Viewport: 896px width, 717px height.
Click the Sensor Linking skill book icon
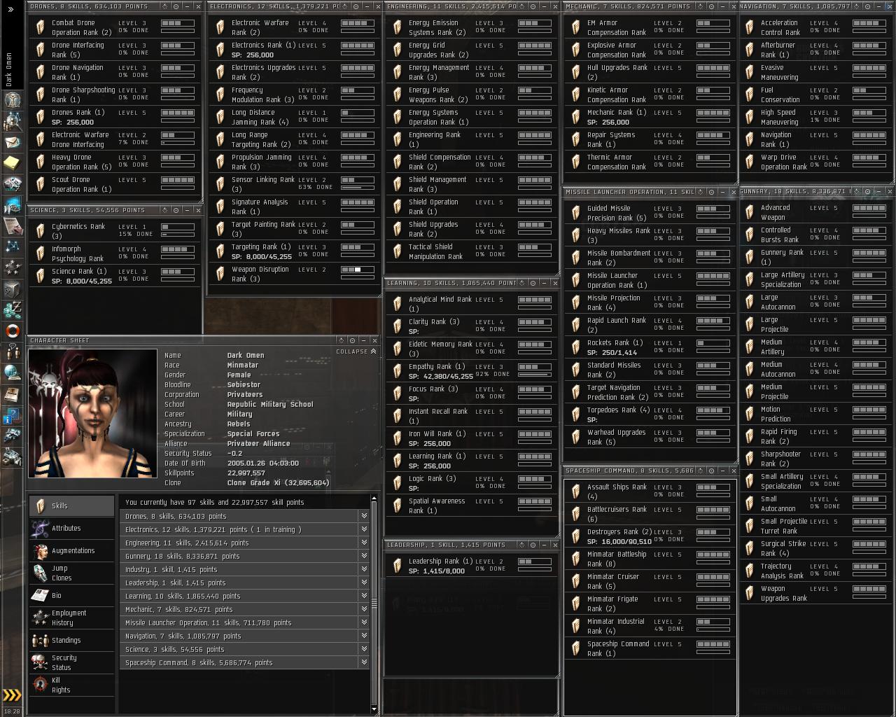(x=220, y=184)
